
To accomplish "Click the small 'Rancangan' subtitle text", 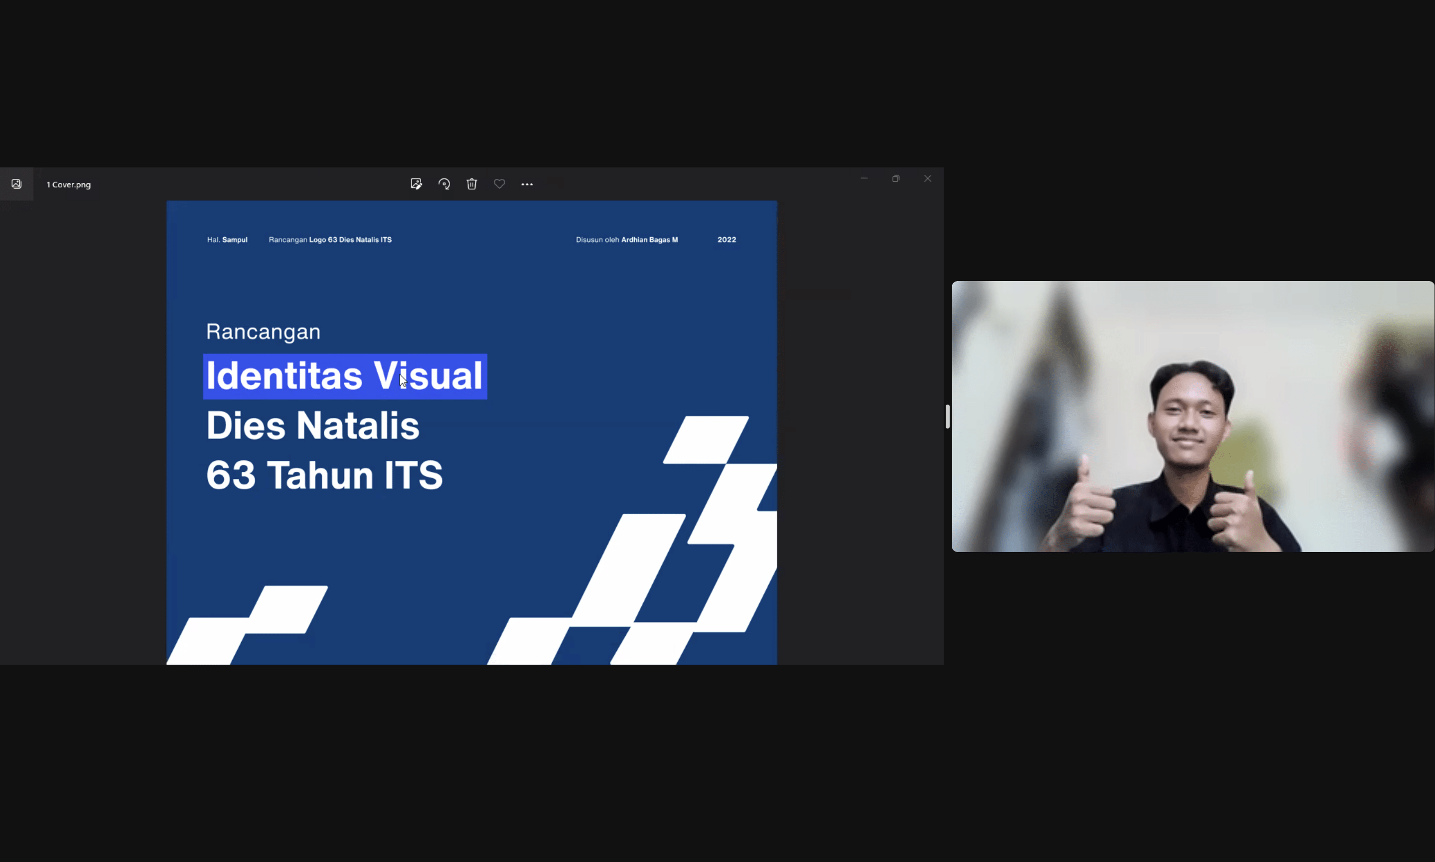I will (x=263, y=332).
